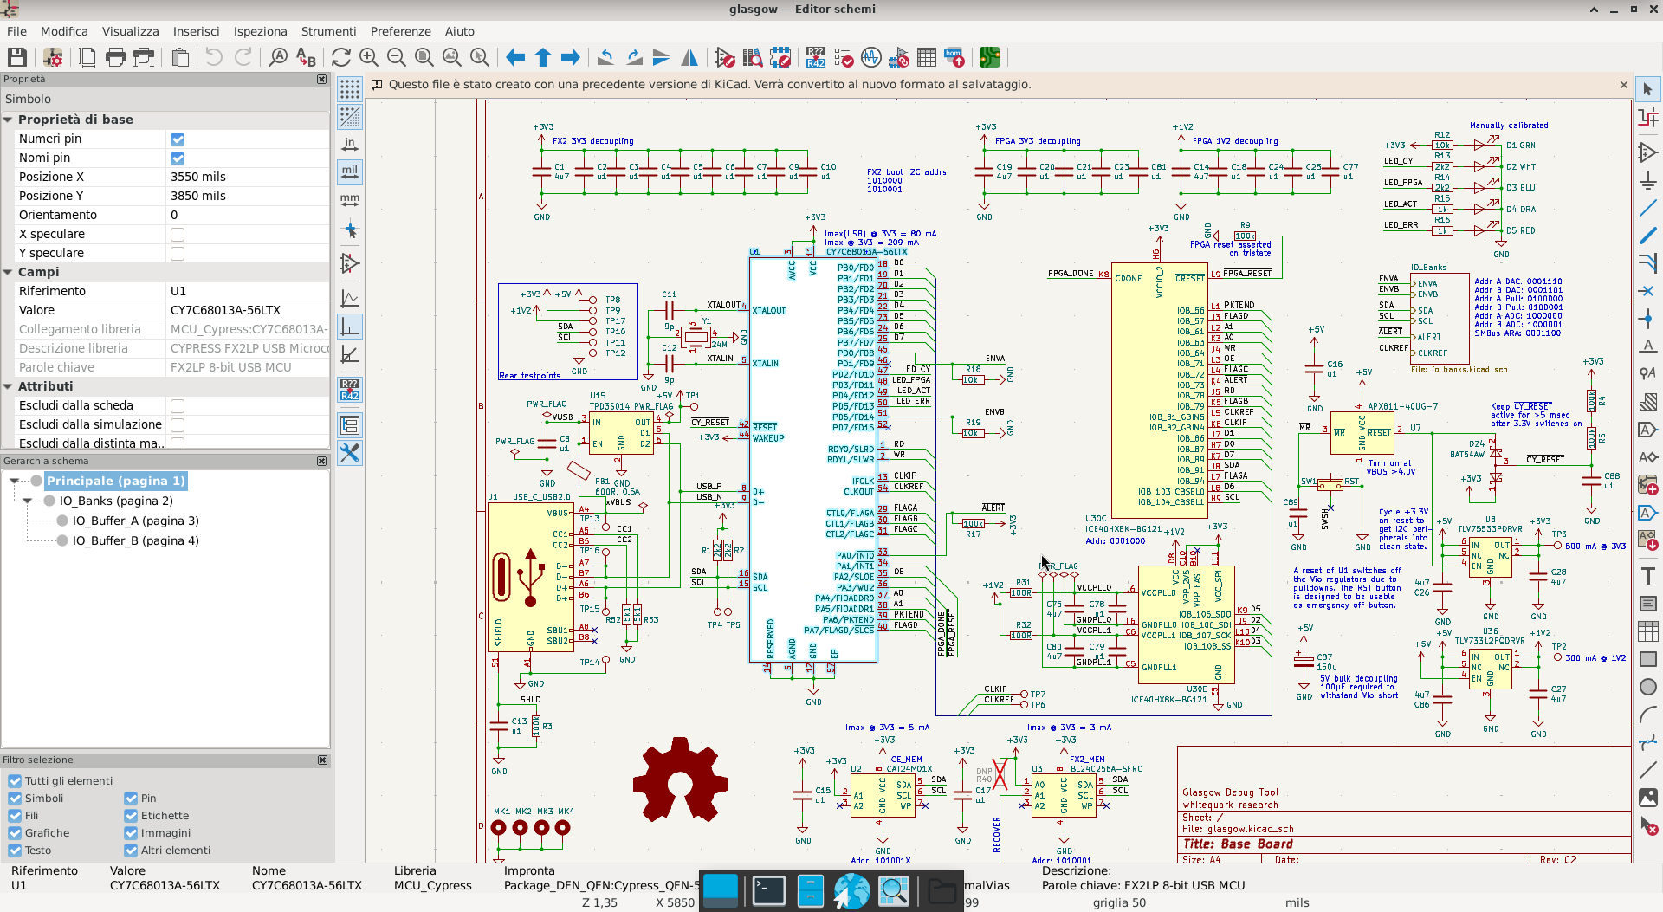Select millimeters unit in left toolbar
This screenshot has width=1663, height=912.
point(350,200)
